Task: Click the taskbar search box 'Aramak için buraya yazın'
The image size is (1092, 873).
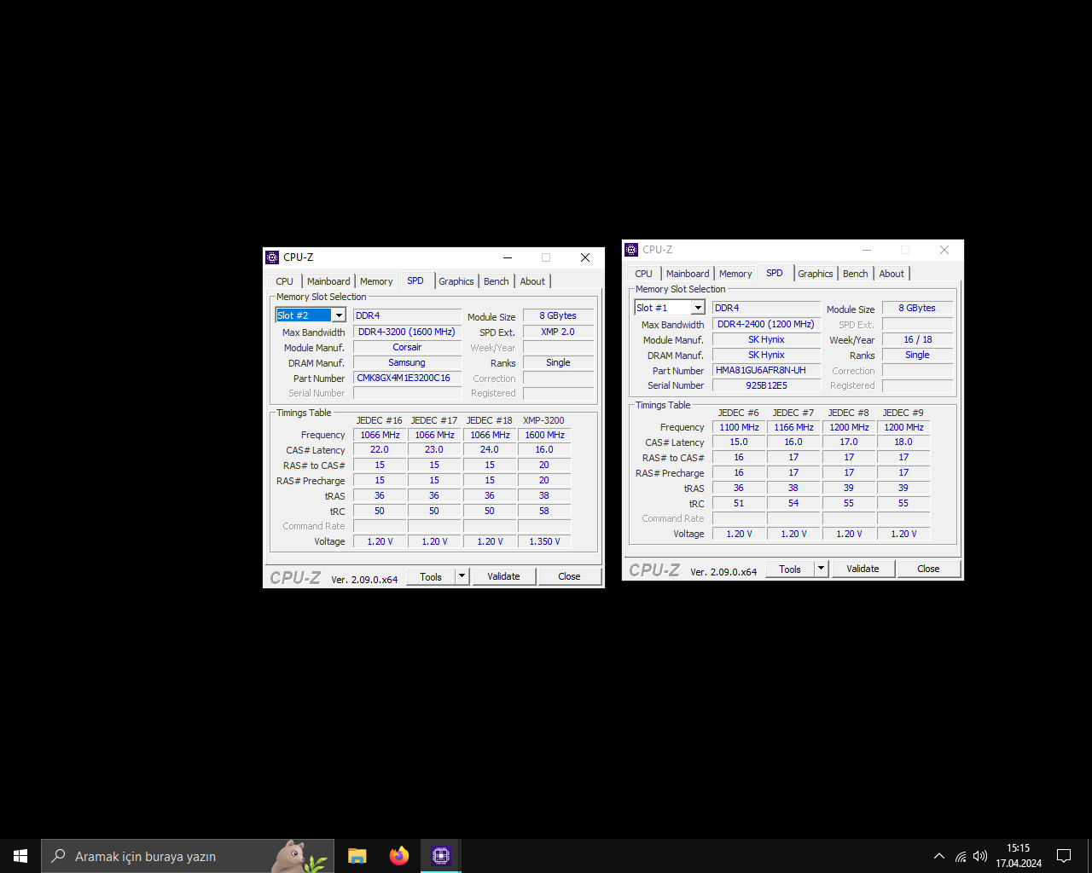Action: (189, 856)
